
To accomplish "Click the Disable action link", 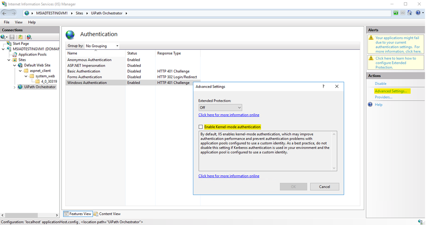I will 380,84.
